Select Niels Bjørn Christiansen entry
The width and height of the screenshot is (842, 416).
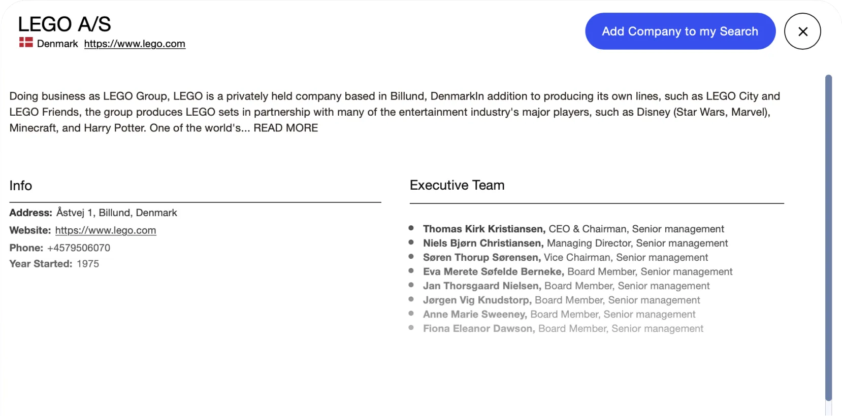point(575,243)
